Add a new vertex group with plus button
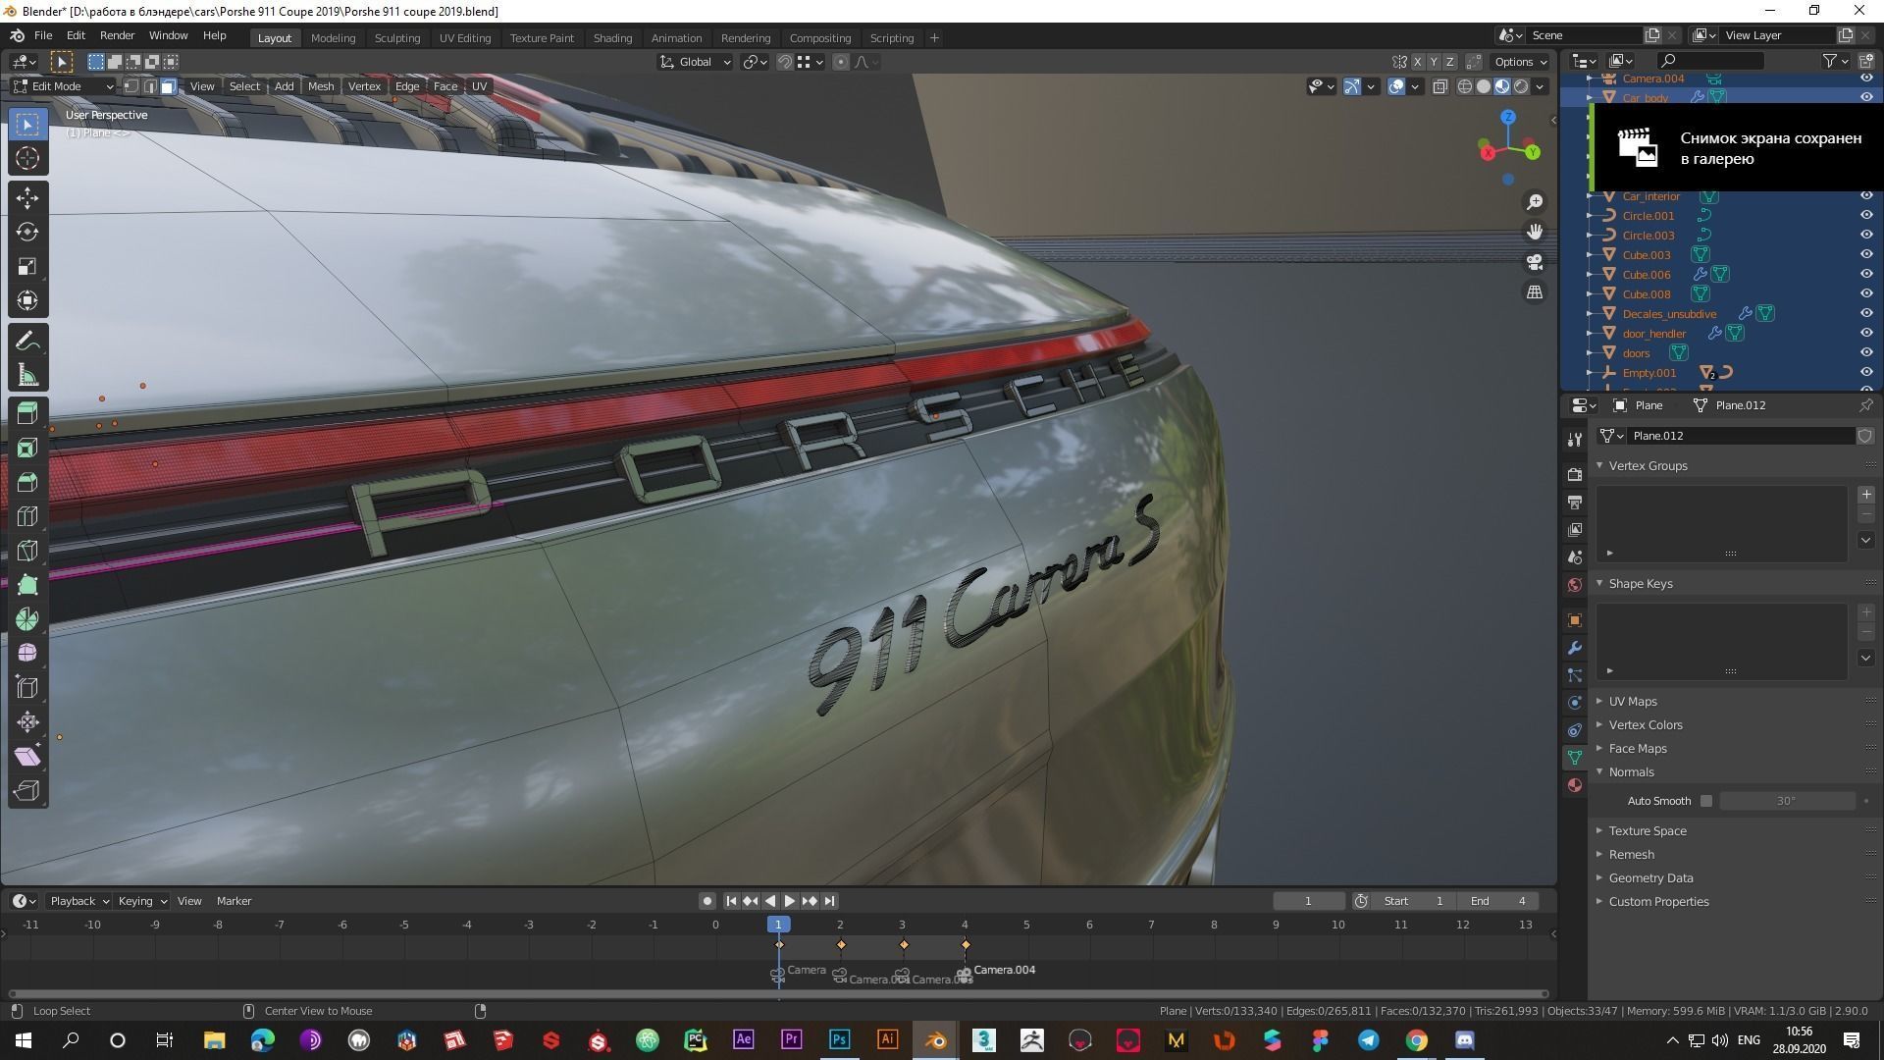Viewport: 1884px width, 1060px height. point(1866,495)
